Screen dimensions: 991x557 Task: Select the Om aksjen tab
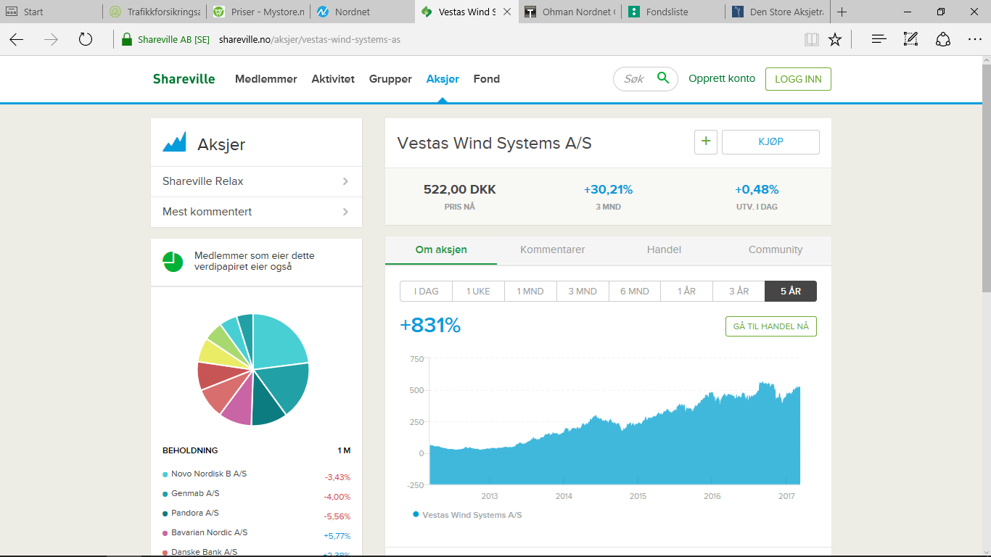point(441,249)
